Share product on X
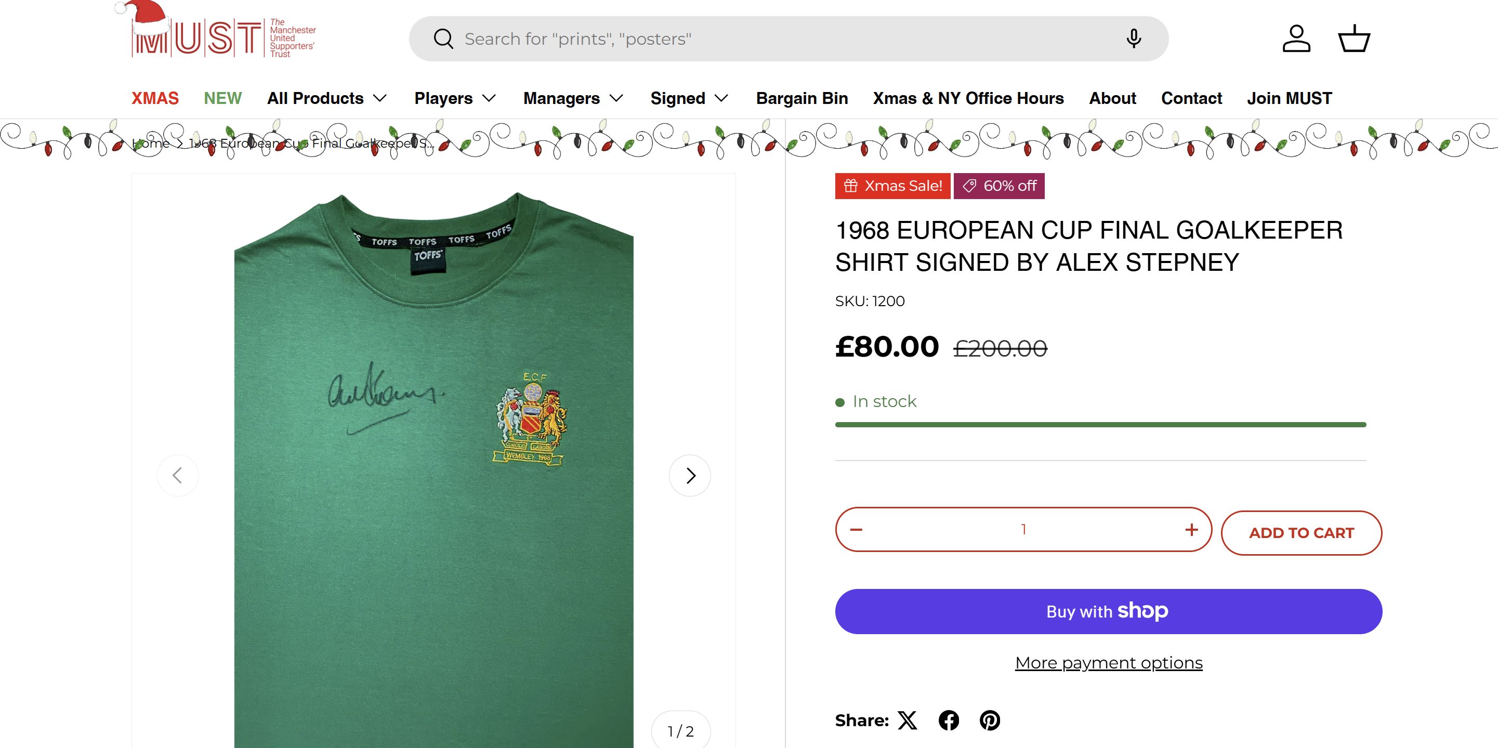Viewport: 1498px width, 748px height. 907,720
